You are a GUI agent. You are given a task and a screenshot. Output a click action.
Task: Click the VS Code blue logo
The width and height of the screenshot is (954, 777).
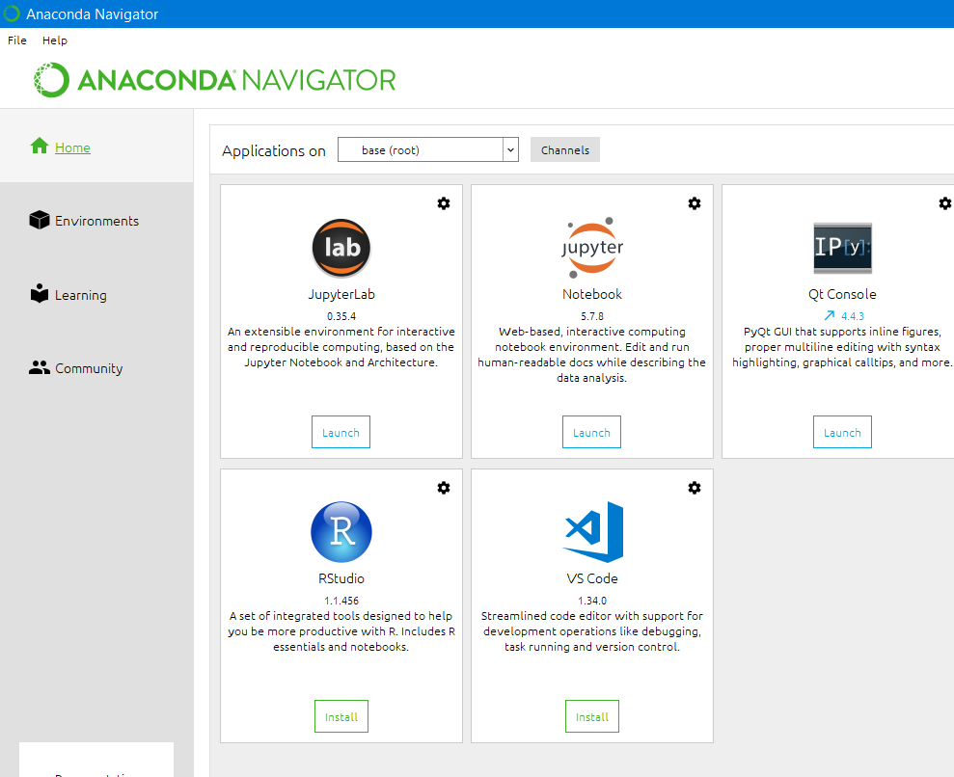tap(592, 532)
